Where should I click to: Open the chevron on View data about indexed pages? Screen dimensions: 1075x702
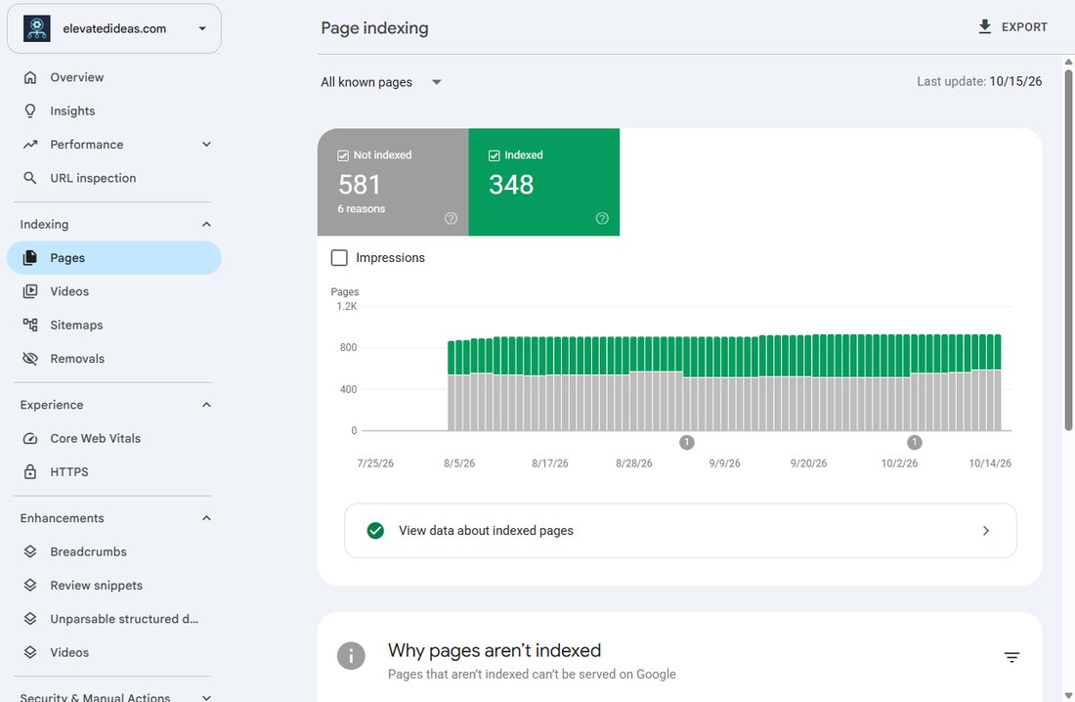point(986,531)
